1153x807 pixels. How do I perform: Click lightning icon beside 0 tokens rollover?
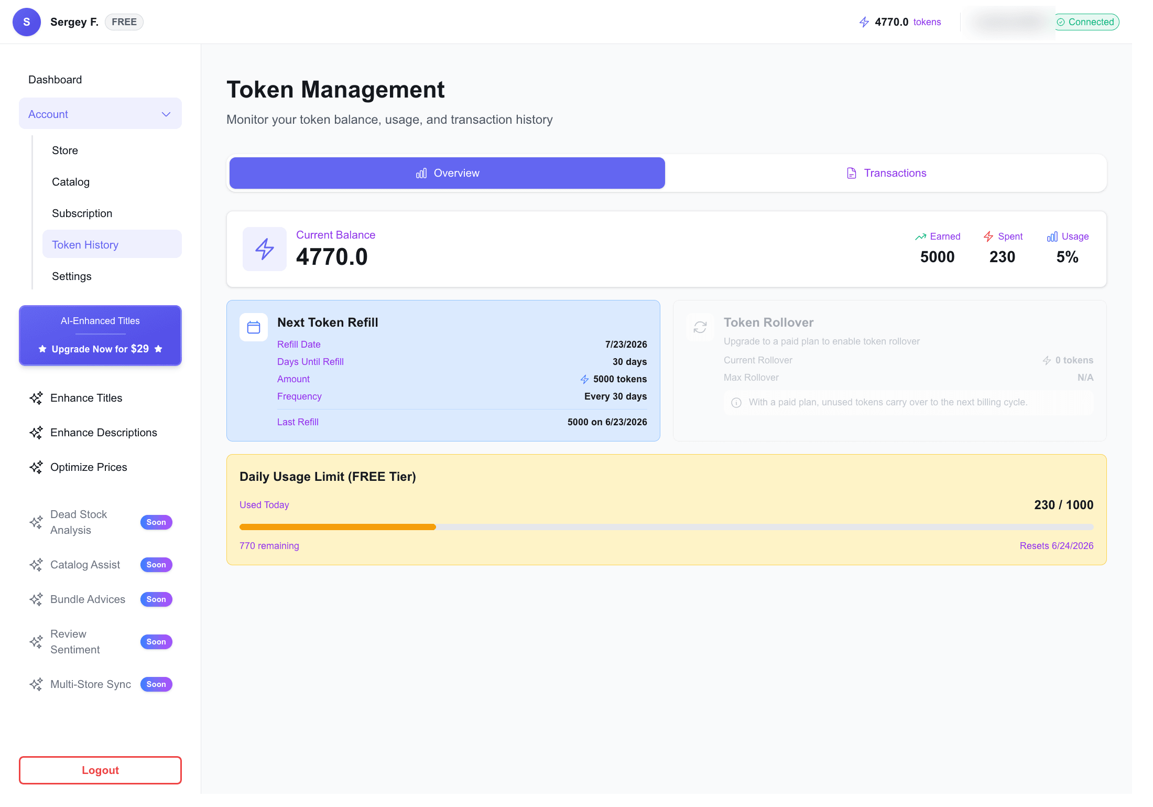click(1047, 360)
